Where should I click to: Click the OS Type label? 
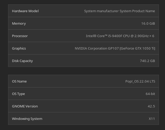(x=19, y=94)
